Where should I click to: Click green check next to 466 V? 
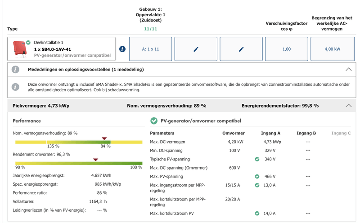(257, 176)
